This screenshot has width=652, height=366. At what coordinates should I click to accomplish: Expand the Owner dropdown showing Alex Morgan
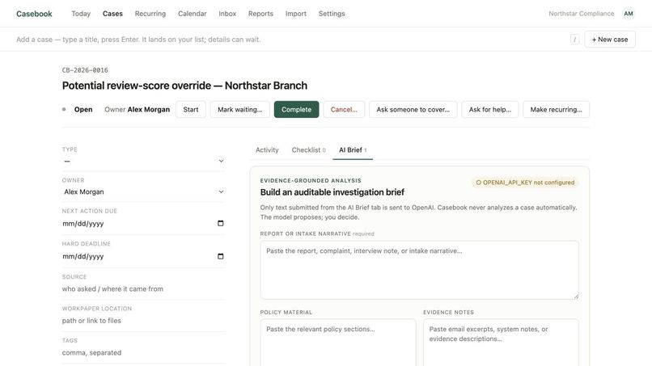(x=143, y=192)
